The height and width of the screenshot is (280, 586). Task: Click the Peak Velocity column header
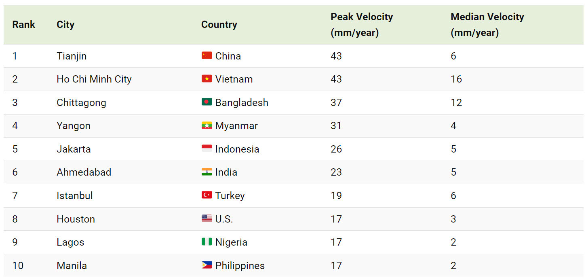(x=362, y=25)
